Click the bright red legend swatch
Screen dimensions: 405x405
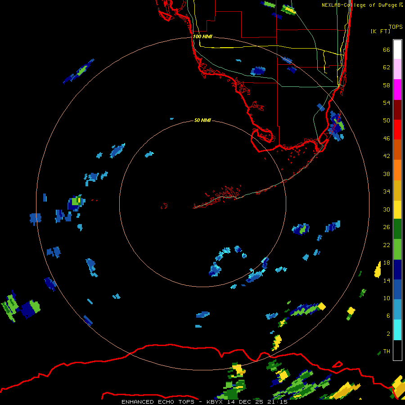pos(397,130)
